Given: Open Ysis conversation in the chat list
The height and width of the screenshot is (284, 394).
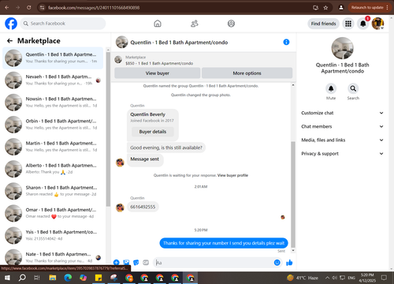Looking at the screenshot, I should 53,236.
